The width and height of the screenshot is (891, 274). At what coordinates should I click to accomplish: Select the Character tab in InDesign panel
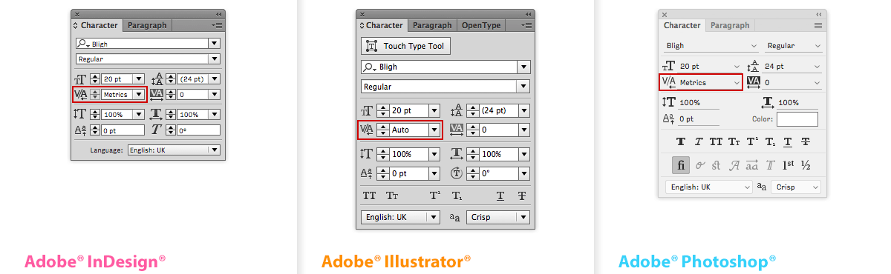pyautogui.click(x=97, y=25)
